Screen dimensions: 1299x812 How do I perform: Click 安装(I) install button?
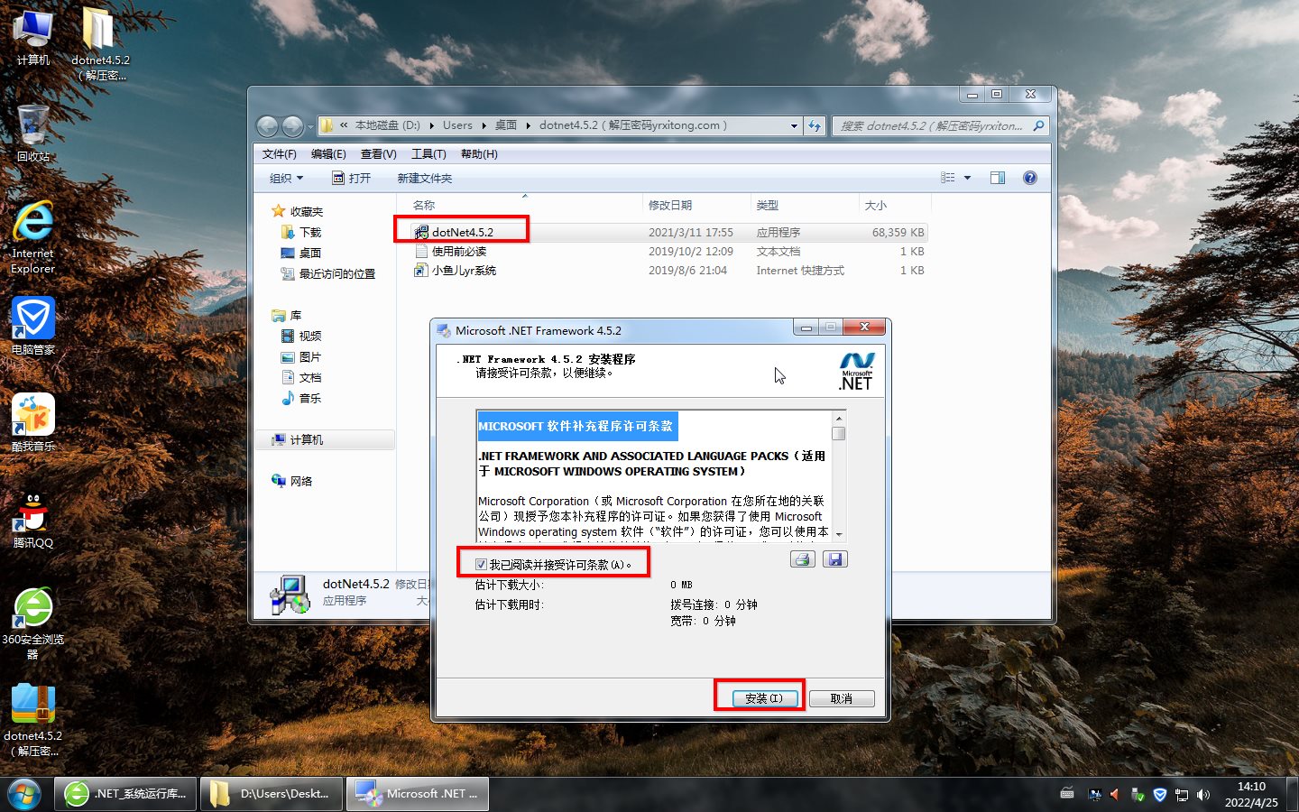tap(764, 698)
